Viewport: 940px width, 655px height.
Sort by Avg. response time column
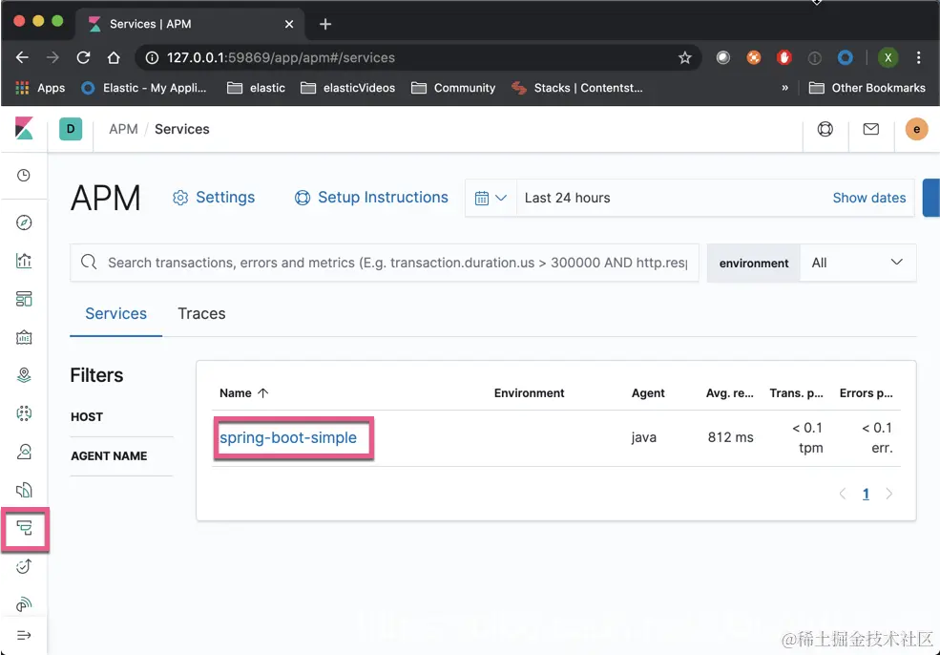[x=730, y=392]
